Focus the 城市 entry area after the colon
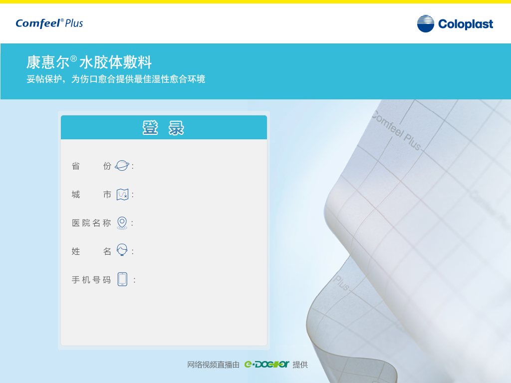 197,195
